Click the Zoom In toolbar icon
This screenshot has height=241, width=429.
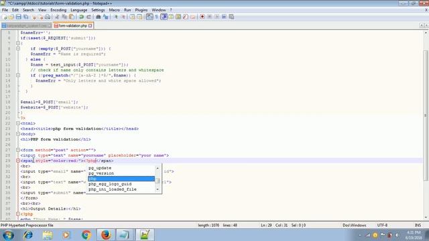click(116, 17)
